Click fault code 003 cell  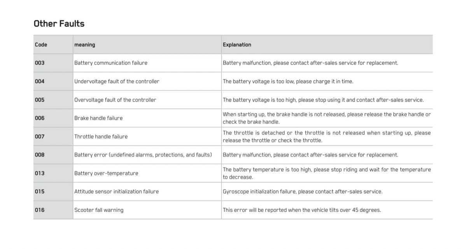tap(53, 63)
